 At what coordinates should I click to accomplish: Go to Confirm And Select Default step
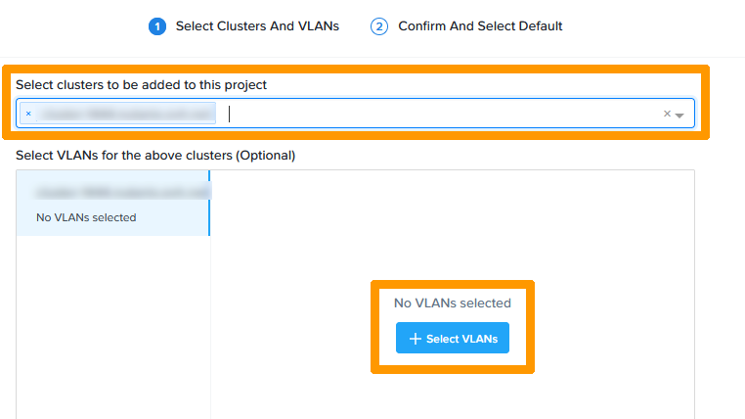pyautogui.click(x=480, y=26)
